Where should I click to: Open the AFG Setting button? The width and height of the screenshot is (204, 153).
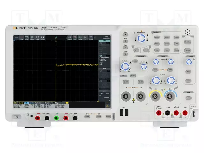pos(133,76)
